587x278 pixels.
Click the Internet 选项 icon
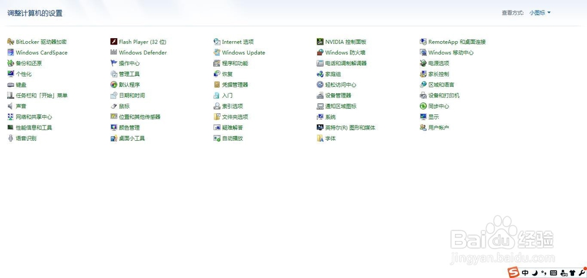point(217,42)
